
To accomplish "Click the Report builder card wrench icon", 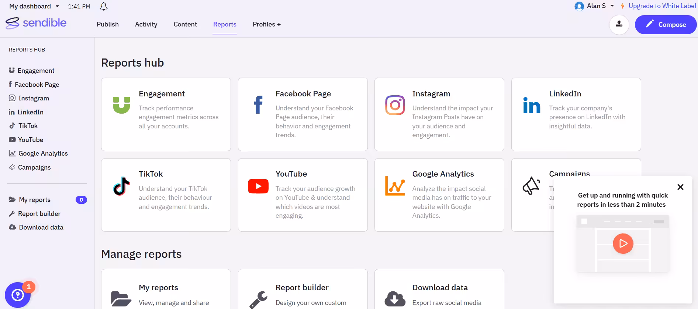I will pos(258,300).
